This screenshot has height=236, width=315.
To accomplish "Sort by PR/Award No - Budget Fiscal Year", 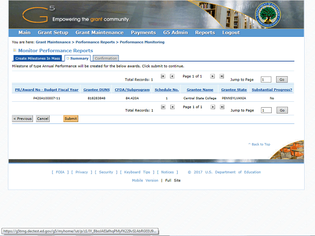I will pos(47,89).
